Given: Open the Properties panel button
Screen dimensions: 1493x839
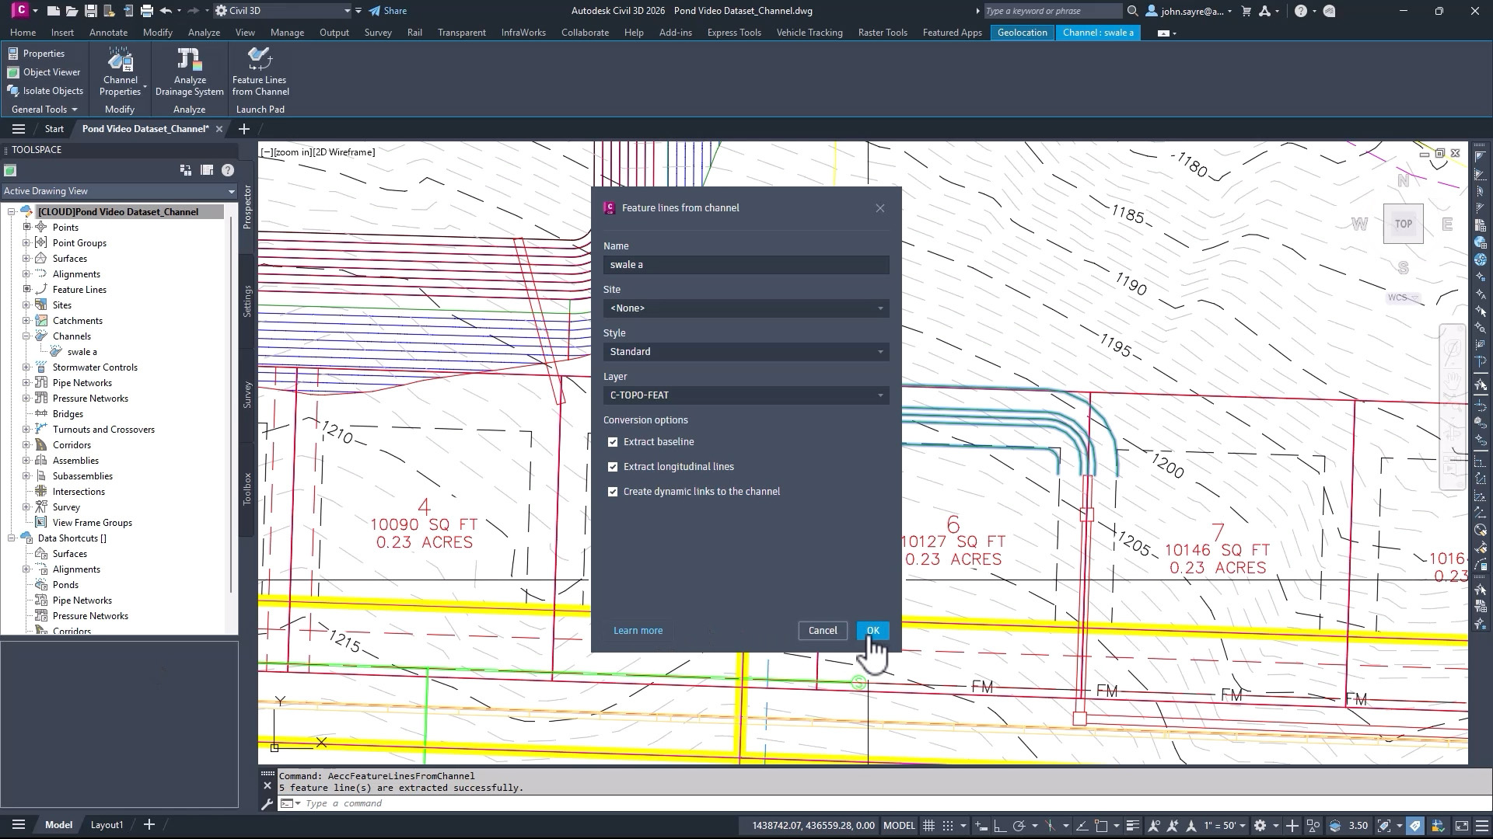Looking at the screenshot, I should 37,54.
